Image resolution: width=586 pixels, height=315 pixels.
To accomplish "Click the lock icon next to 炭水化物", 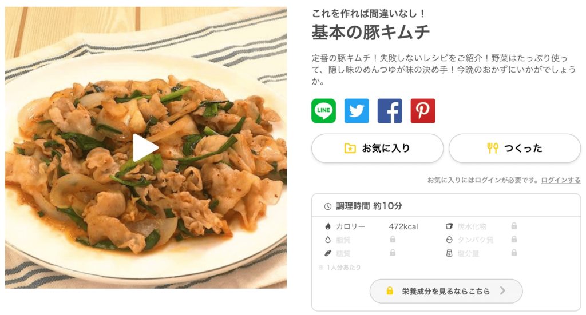I will click(514, 226).
